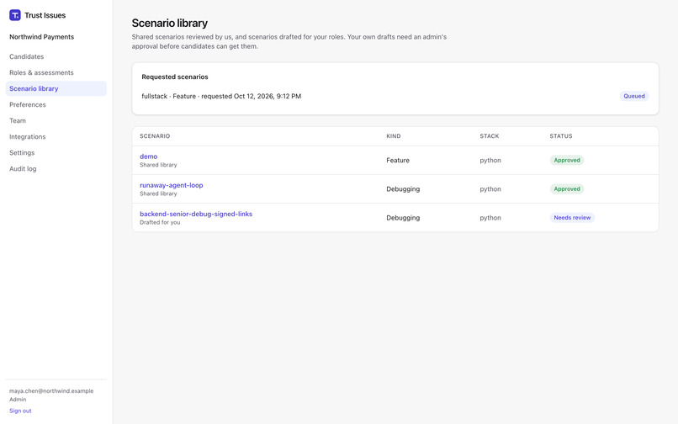Click the page description paragraph
678x424 pixels.
pos(289,41)
